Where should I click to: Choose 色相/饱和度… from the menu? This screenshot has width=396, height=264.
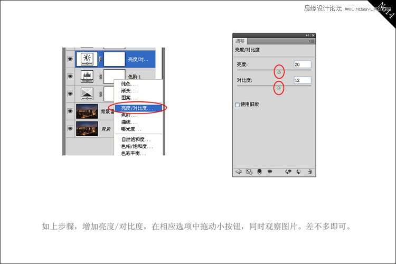tap(138, 147)
